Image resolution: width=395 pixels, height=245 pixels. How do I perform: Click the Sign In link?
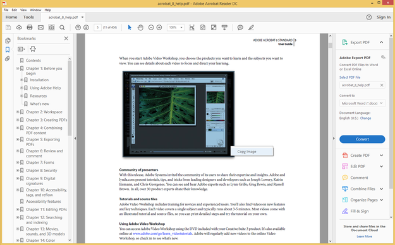pos(384,17)
